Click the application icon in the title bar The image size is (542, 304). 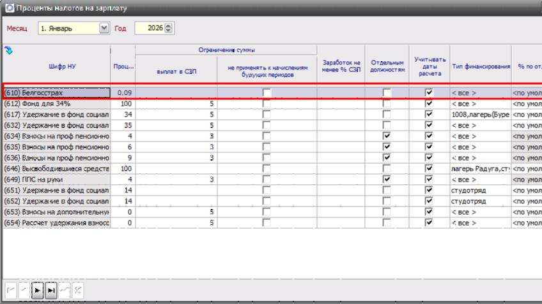[x=8, y=8]
